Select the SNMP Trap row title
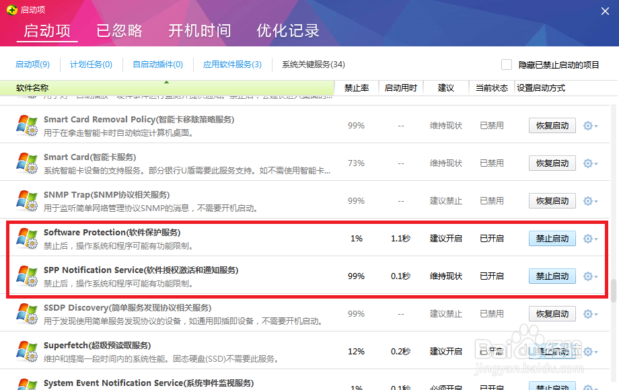The image size is (619, 390). (106, 195)
